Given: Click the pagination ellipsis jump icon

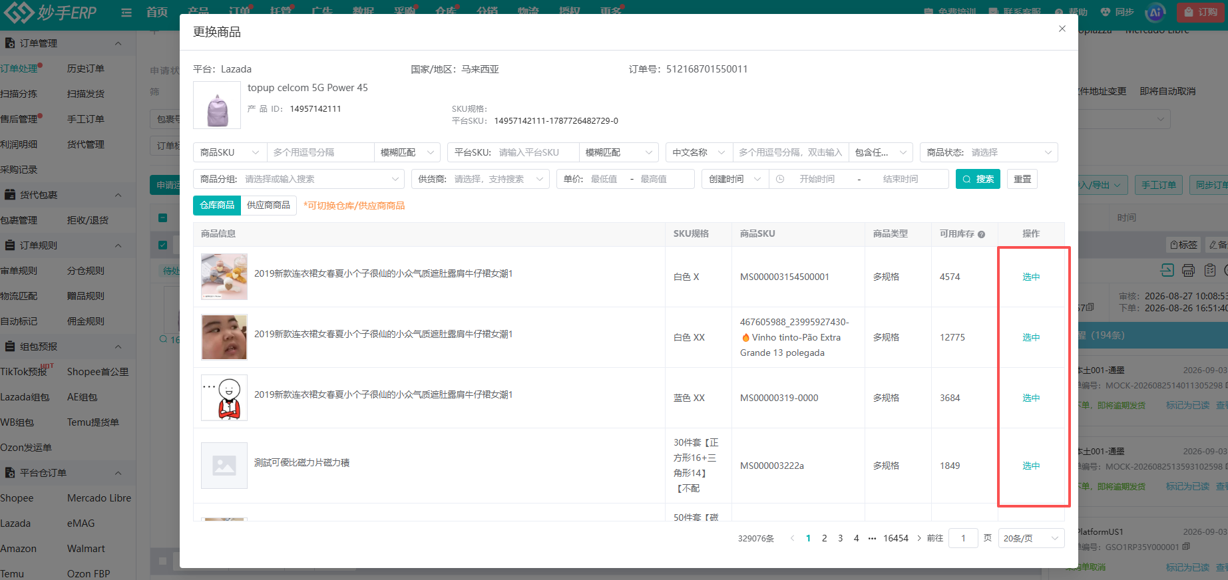Looking at the screenshot, I should point(872,538).
